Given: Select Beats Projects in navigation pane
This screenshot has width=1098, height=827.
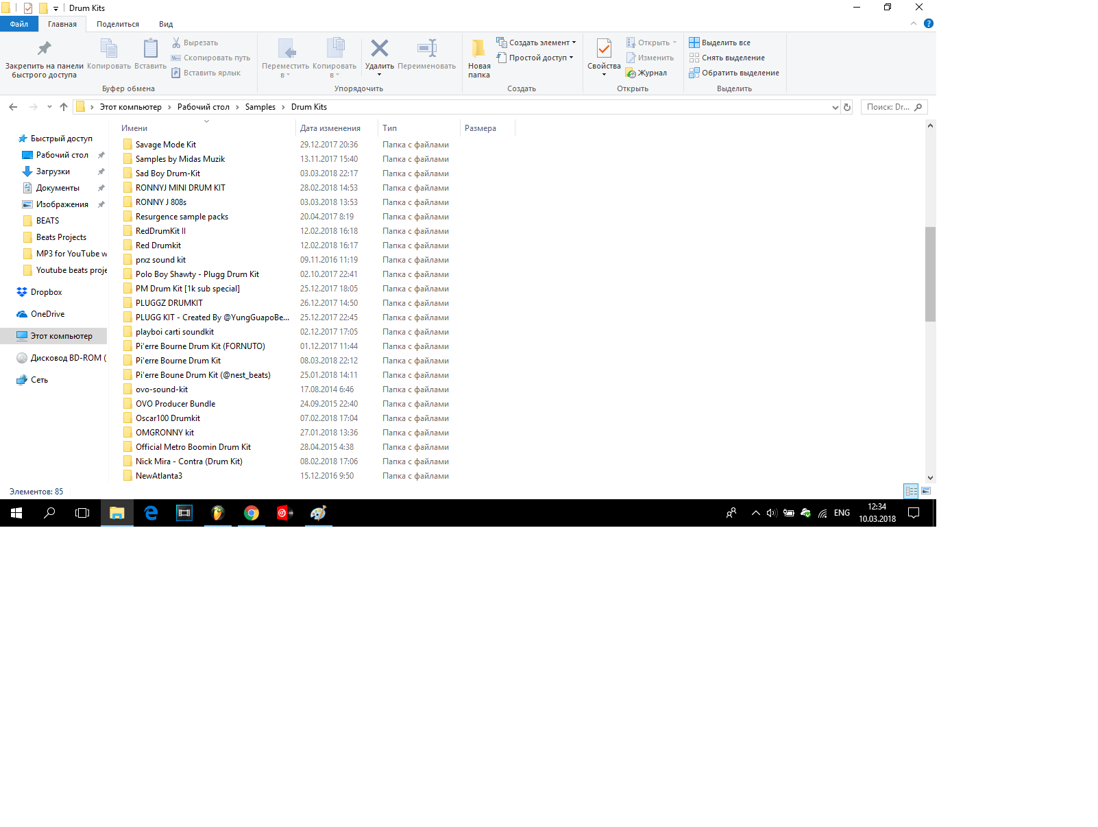Looking at the screenshot, I should (x=62, y=237).
